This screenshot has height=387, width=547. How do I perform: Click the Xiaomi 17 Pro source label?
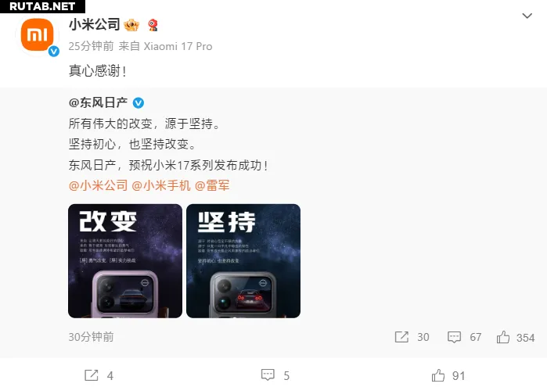pos(178,46)
